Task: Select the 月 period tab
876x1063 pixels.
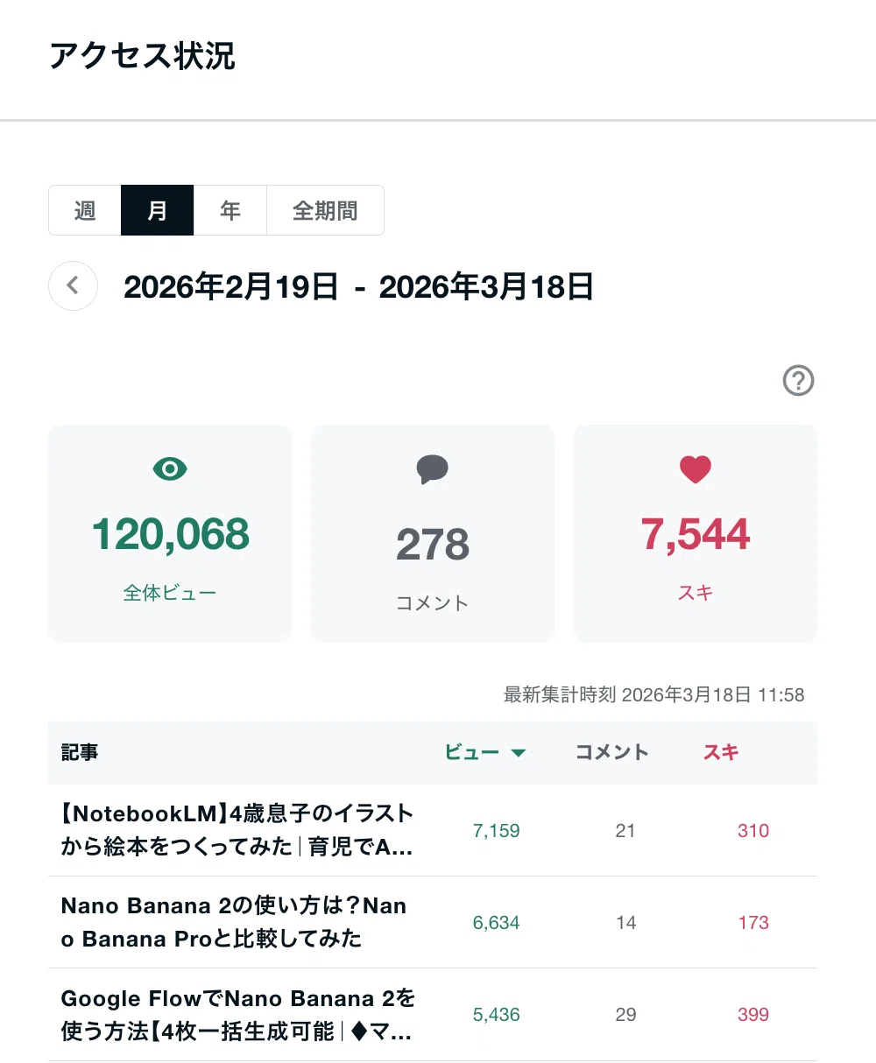Action: (x=157, y=210)
